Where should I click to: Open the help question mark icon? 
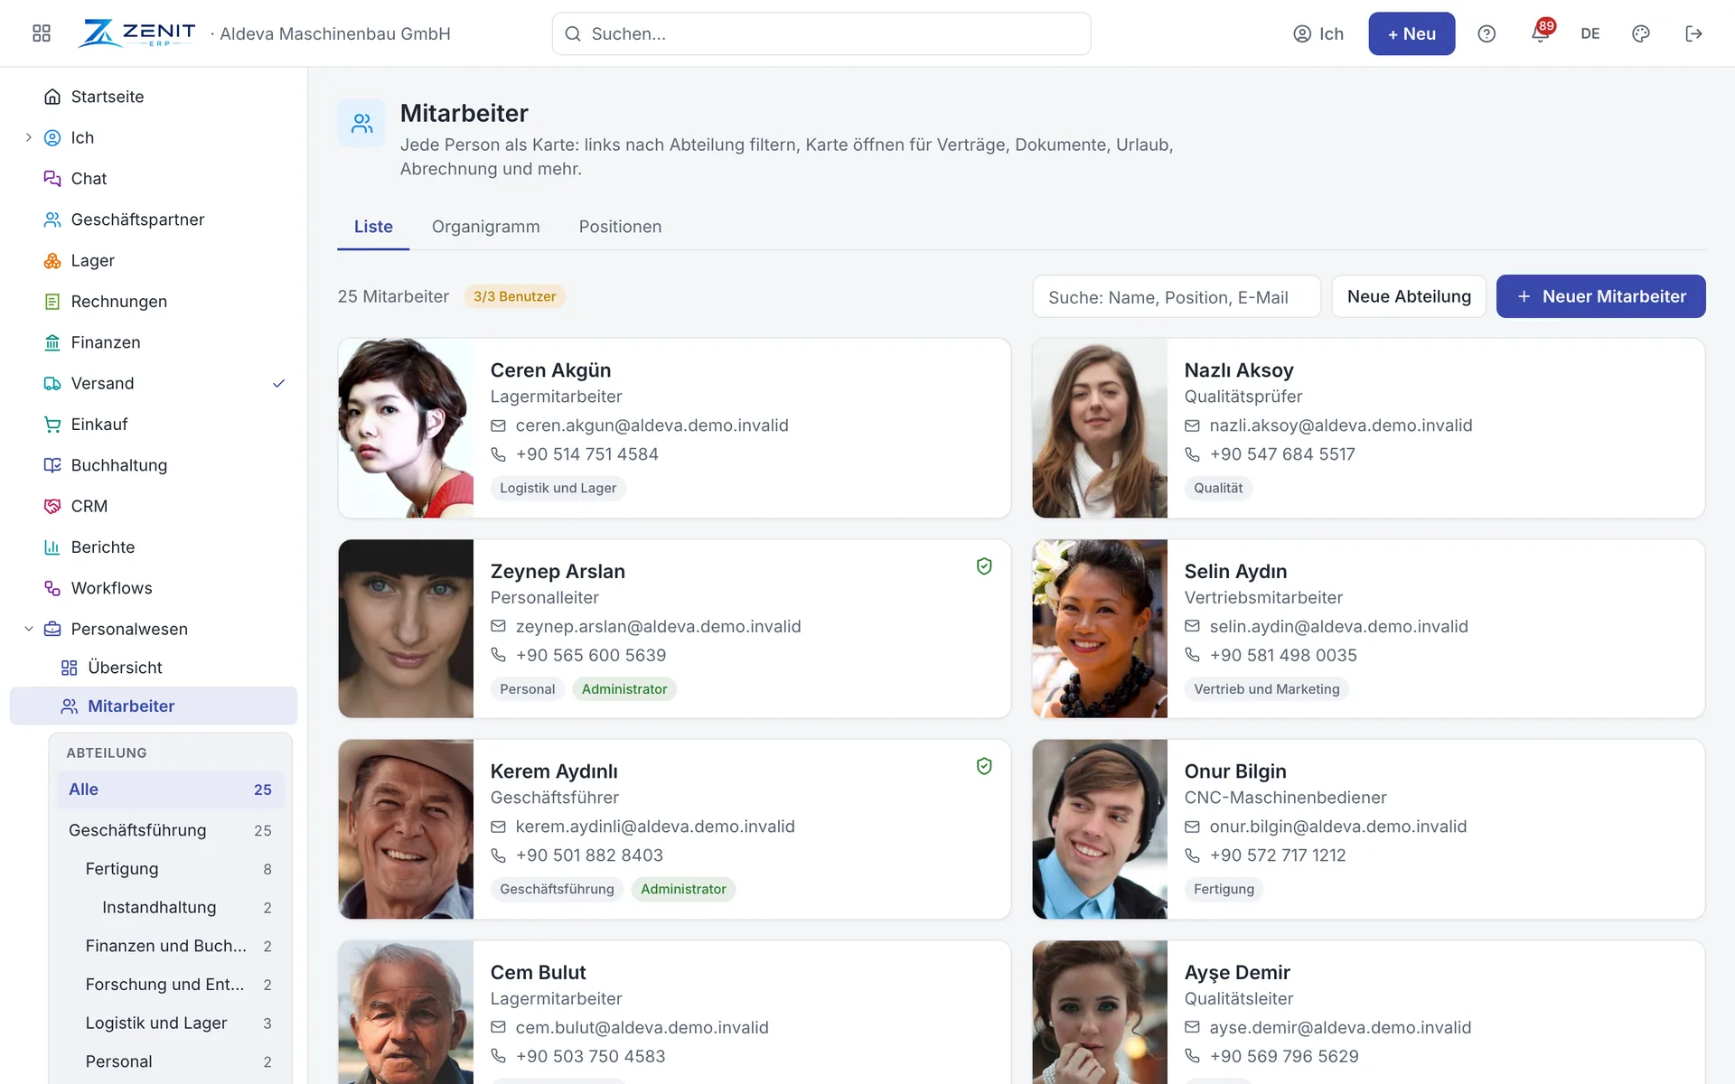pos(1486,33)
